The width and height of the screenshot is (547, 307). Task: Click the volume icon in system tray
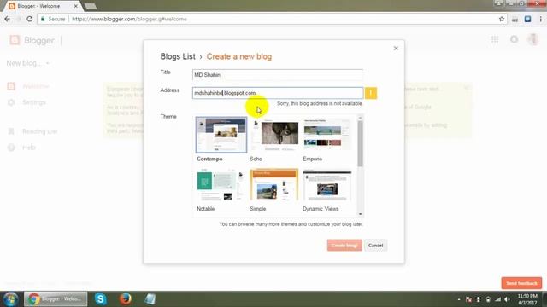[x=507, y=299]
